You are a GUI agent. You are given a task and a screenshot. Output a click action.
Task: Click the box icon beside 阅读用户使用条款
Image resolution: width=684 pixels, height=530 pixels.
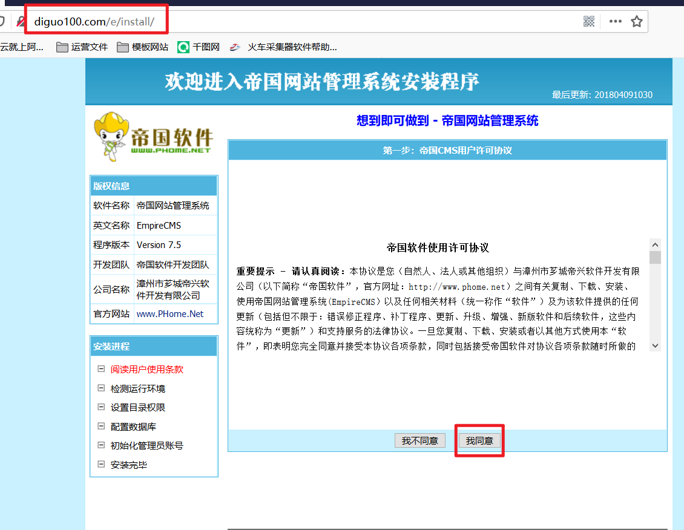pyautogui.click(x=101, y=369)
